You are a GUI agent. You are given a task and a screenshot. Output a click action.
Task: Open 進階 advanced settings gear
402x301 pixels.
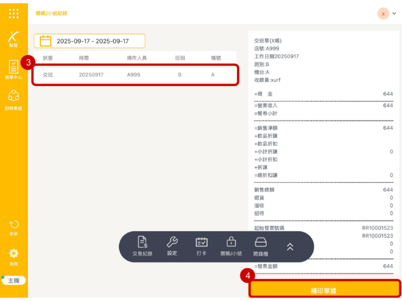(x=14, y=256)
